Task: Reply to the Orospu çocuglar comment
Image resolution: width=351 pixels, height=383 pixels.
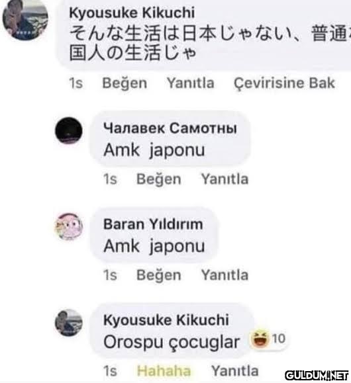Action: [x=235, y=371]
